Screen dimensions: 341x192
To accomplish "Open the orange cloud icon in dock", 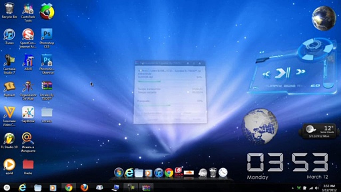I will 189,173.
